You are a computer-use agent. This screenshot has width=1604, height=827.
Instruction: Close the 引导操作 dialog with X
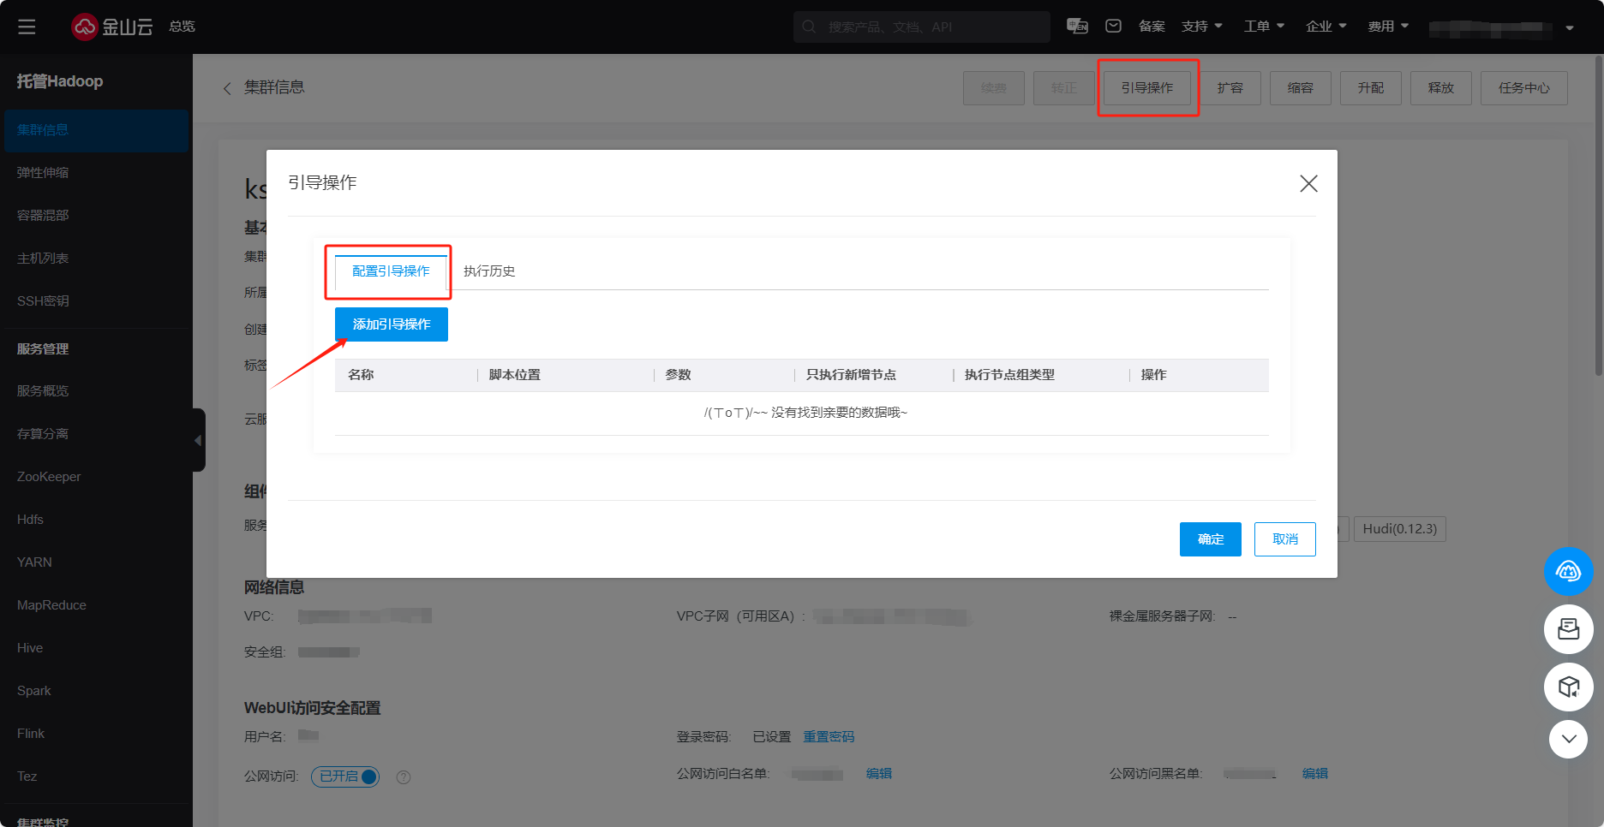pyautogui.click(x=1308, y=183)
